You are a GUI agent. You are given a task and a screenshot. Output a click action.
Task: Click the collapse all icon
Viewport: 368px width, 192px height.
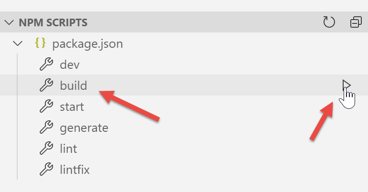coord(356,22)
